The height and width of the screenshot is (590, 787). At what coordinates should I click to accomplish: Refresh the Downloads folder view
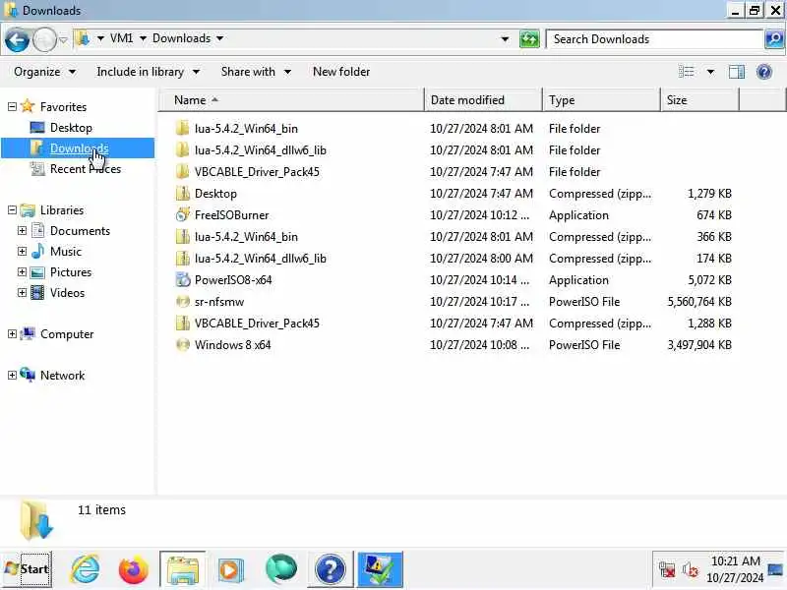pyautogui.click(x=529, y=39)
